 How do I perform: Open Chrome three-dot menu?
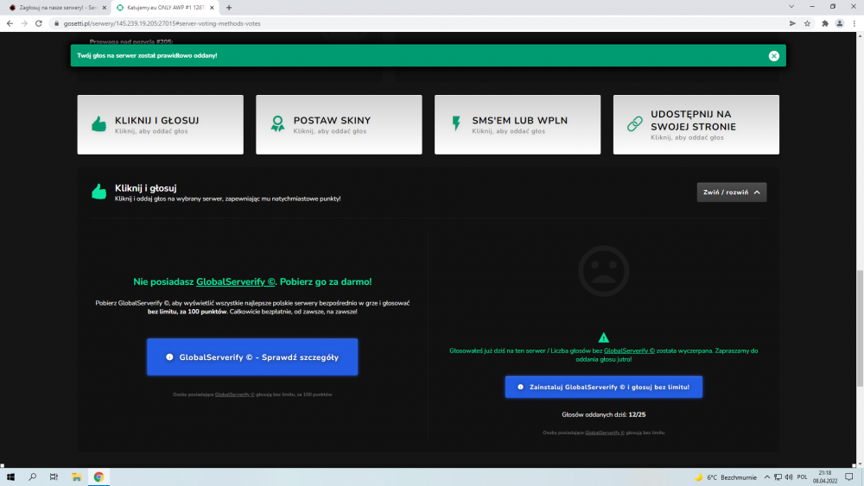click(x=854, y=23)
